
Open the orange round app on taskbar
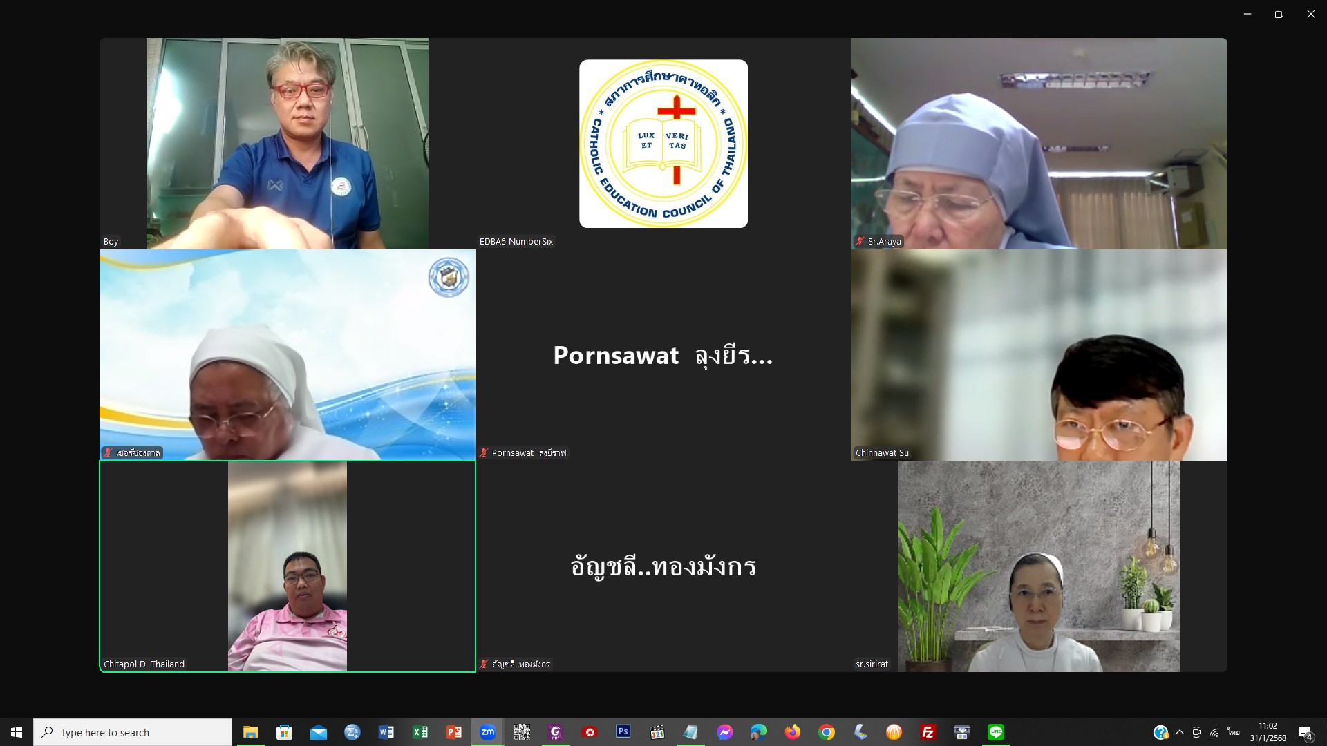894,732
